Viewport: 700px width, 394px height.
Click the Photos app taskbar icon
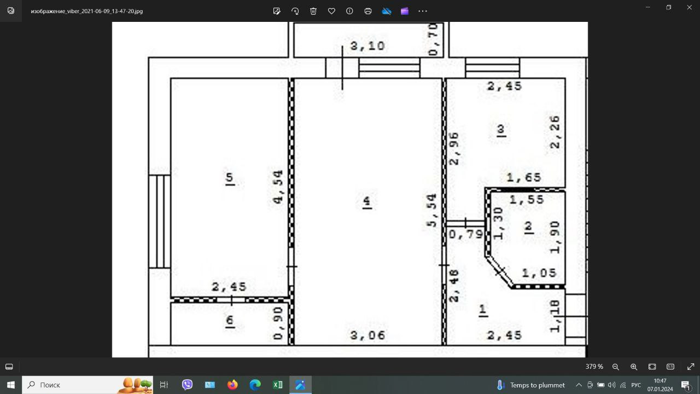click(300, 385)
